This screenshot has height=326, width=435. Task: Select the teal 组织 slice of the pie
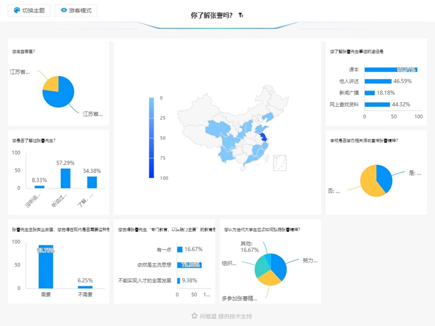[261, 268]
